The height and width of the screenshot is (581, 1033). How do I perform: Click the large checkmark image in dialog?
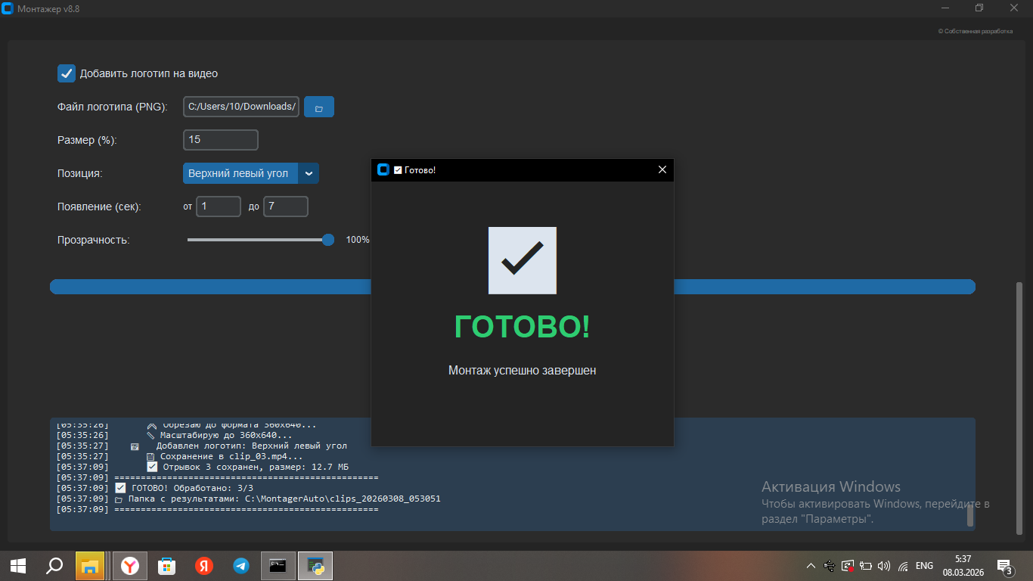[523, 260]
